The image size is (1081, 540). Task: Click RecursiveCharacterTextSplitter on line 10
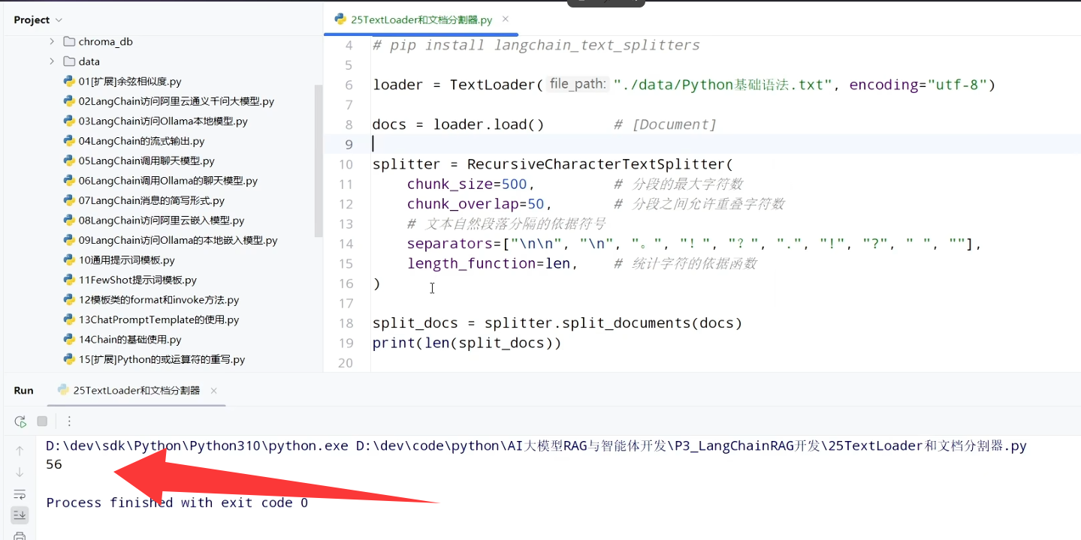tap(596, 165)
